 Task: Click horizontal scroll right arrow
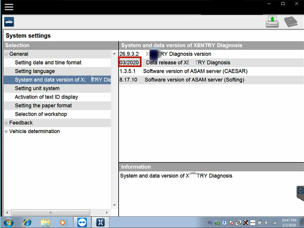[x=107, y=212]
